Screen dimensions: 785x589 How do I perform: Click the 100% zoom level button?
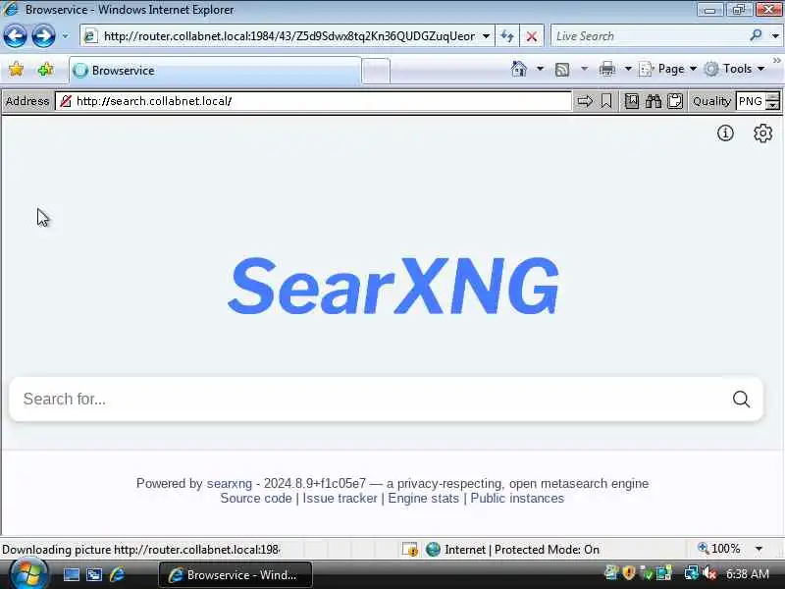click(719, 549)
